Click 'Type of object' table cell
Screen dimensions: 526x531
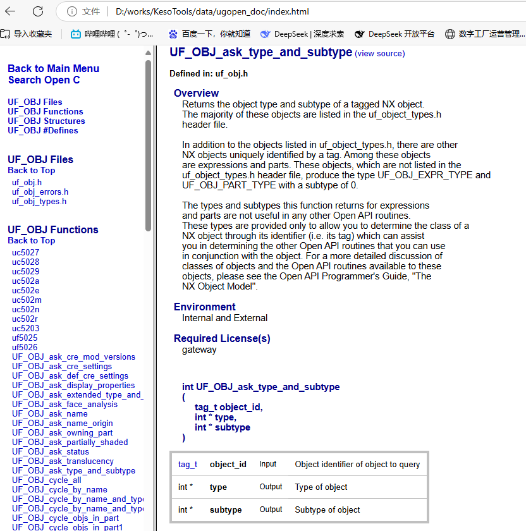[x=321, y=487]
